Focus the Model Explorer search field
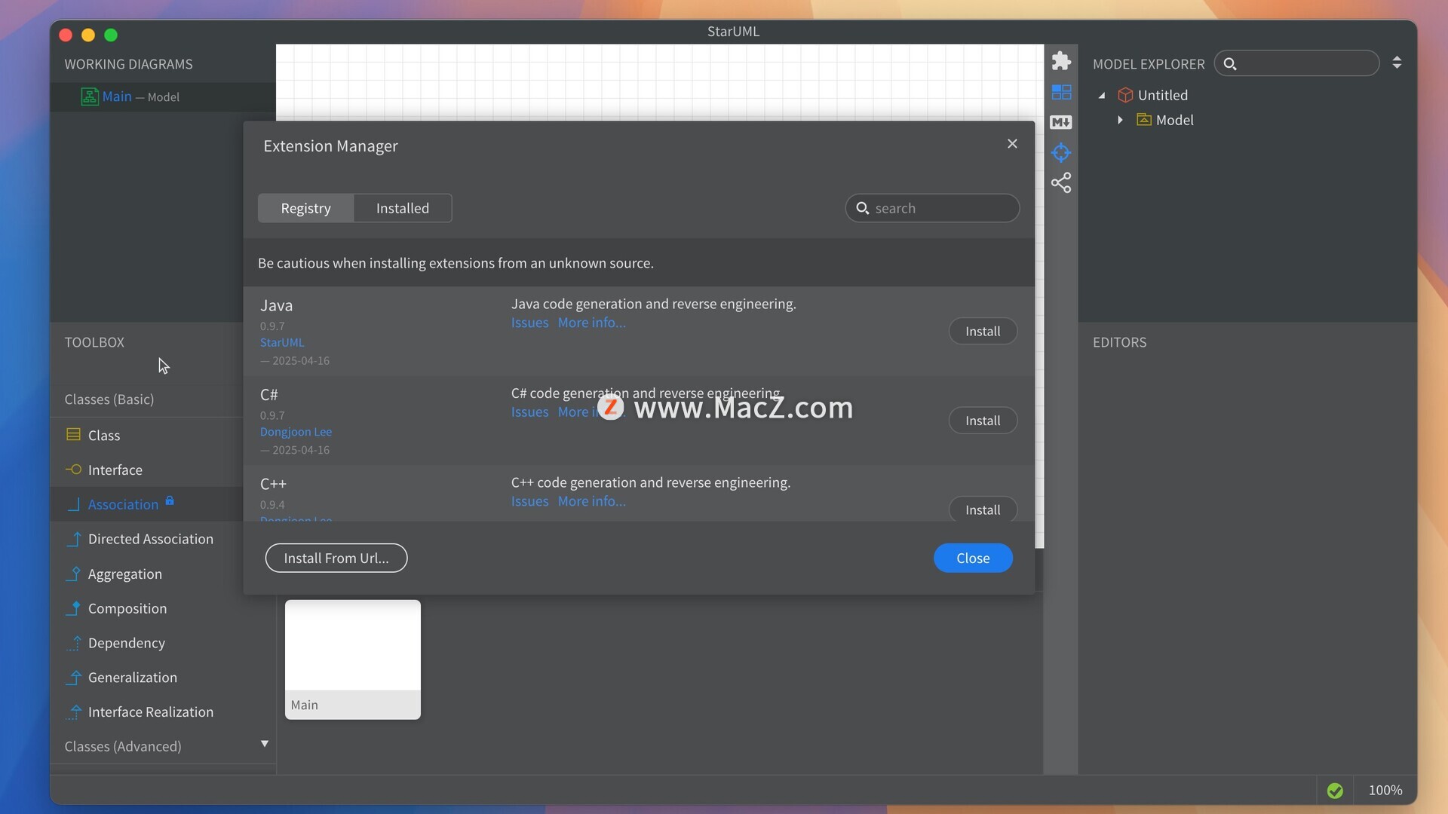 click(x=1296, y=63)
